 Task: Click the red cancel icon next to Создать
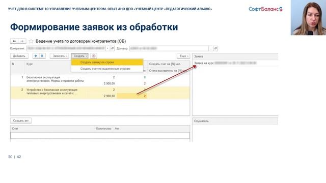click(x=94, y=56)
